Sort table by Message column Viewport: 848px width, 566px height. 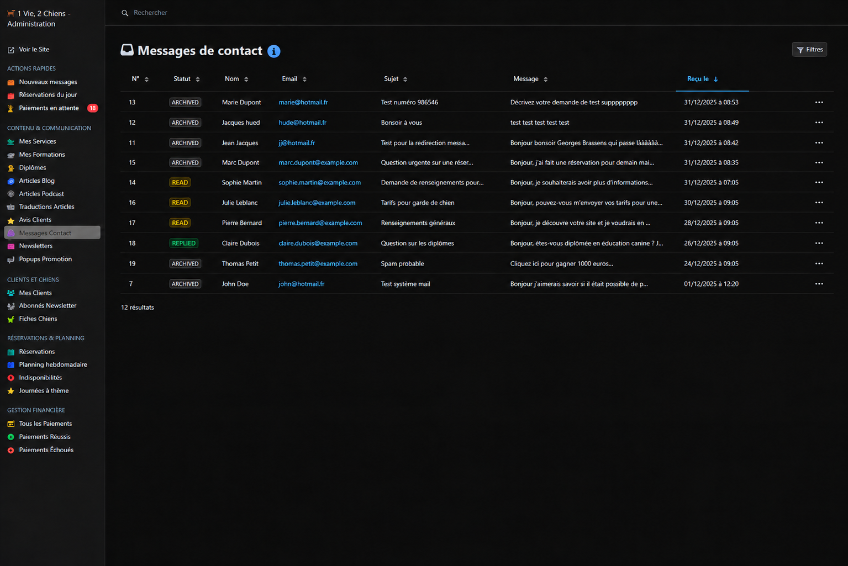tap(531, 79)
